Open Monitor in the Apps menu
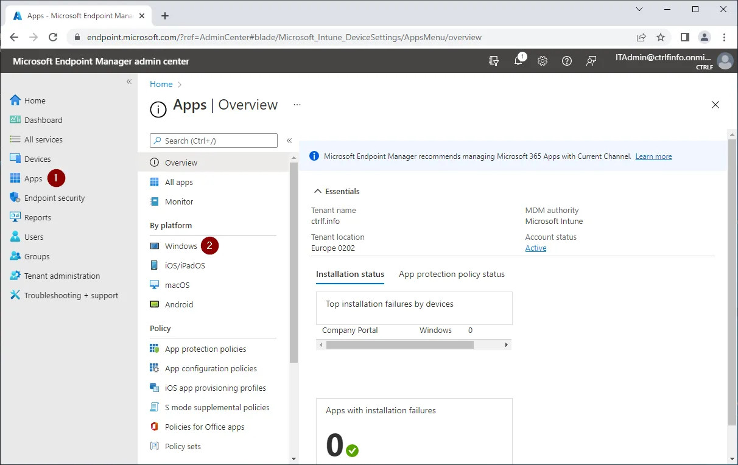The image size is (738, 465). (x=179, y=201)
